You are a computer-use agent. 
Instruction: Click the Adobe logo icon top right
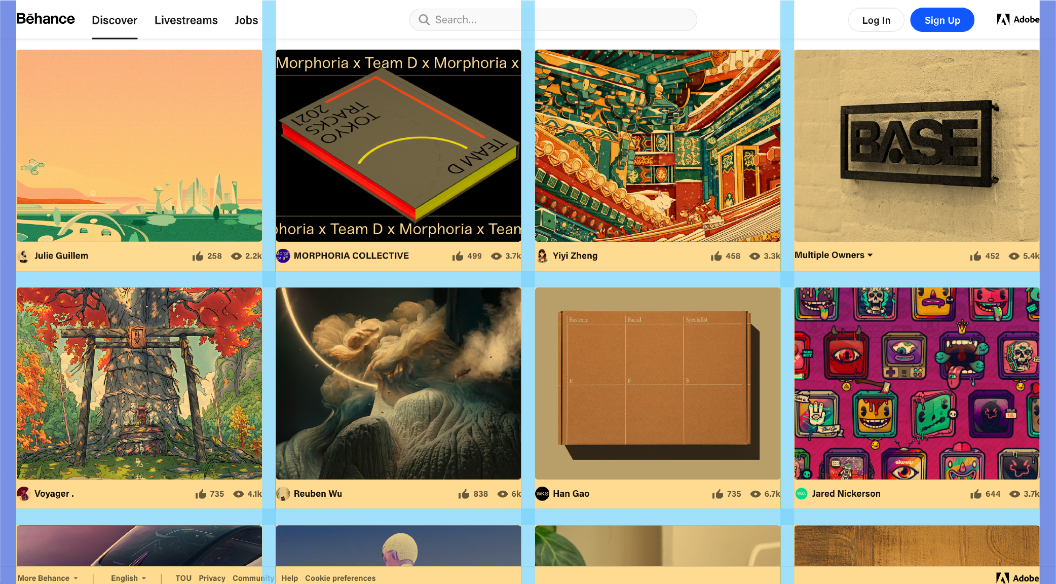pos(1001,19)
